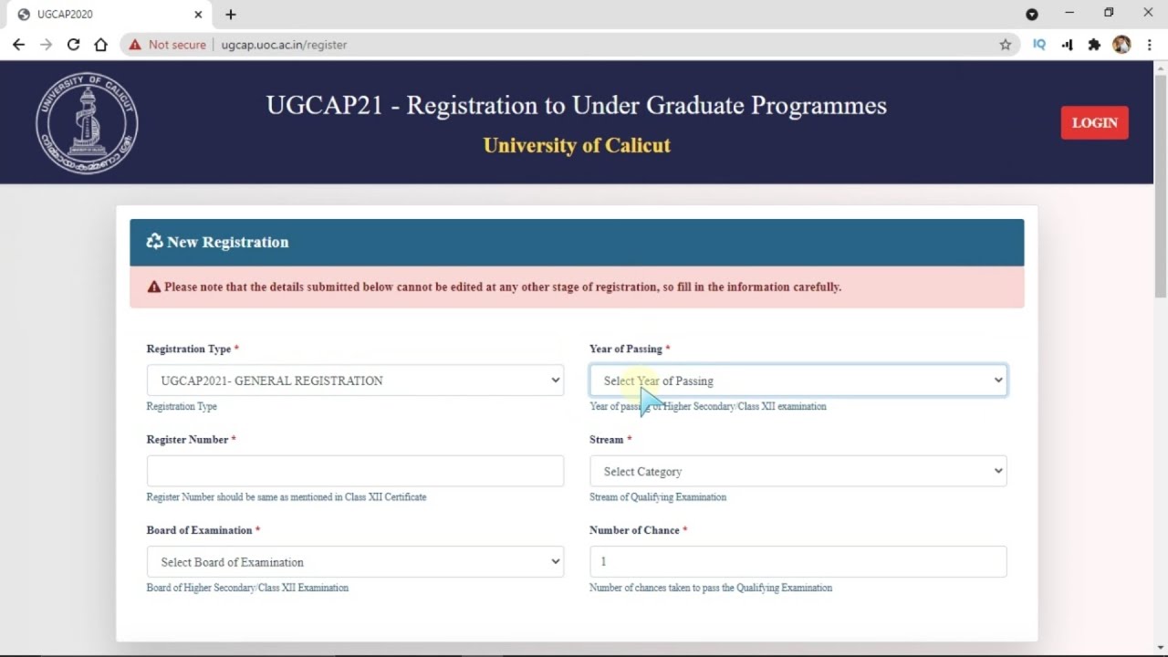Click the address bar URL
This screenshot has width=1168, height=657.
284,45
